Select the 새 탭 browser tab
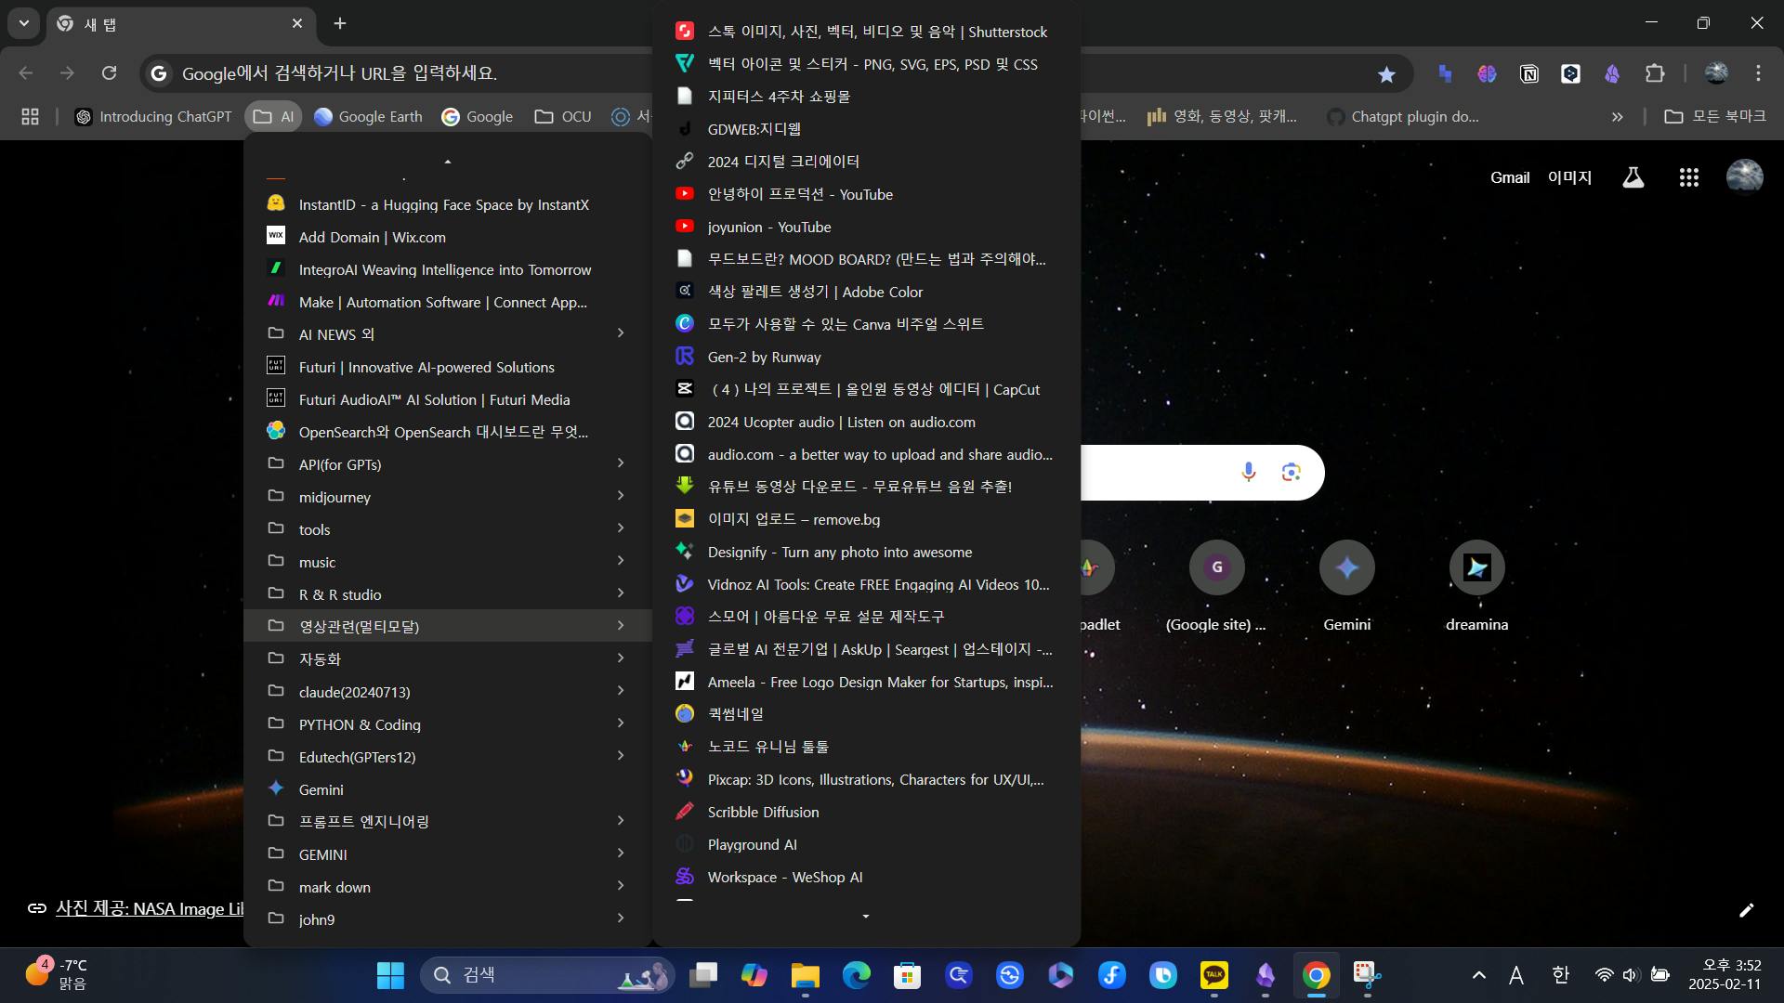Screen dimensions: 1784x1003 (x=180, y=24)
